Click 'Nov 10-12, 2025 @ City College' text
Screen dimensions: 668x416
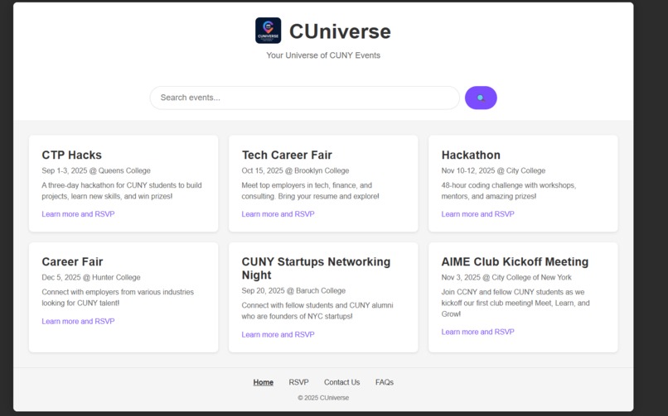tap(493, 171)
